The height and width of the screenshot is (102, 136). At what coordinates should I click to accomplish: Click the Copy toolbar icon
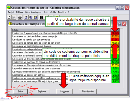point(31,17)
